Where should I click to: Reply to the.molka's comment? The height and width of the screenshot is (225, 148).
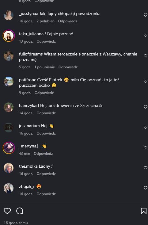click(x=46, y=174)
